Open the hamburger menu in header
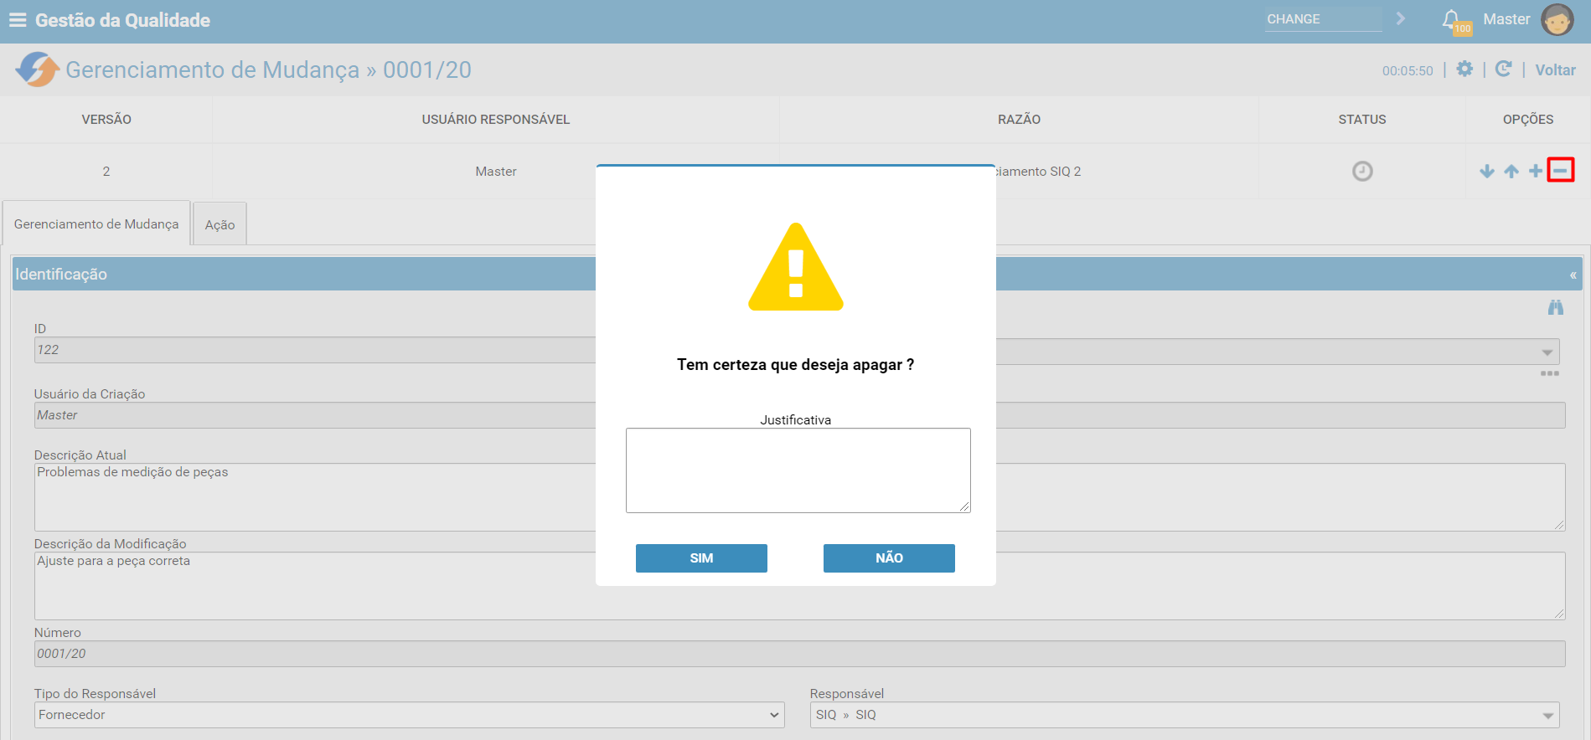Image resolution: width=1591 pixels, height=740 pixels. 18,20
